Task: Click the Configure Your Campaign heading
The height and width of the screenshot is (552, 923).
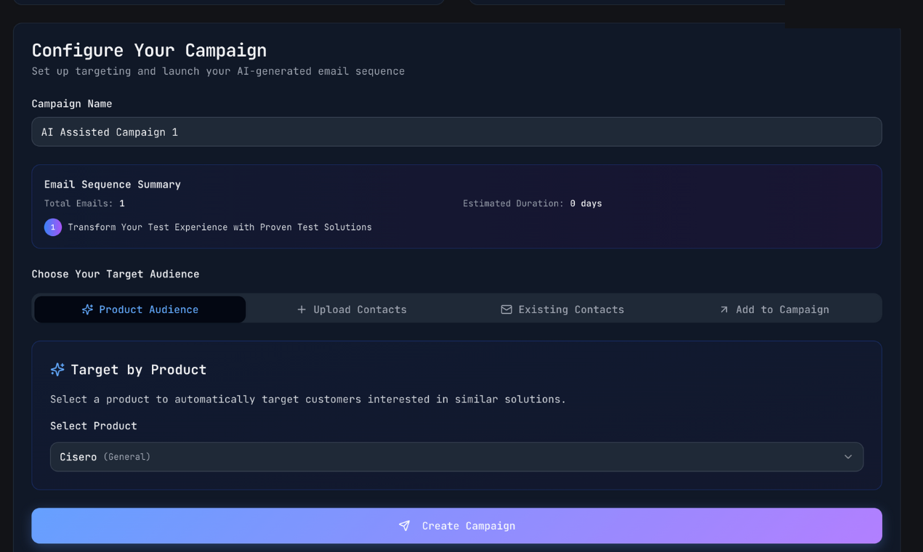Action: 149,50
